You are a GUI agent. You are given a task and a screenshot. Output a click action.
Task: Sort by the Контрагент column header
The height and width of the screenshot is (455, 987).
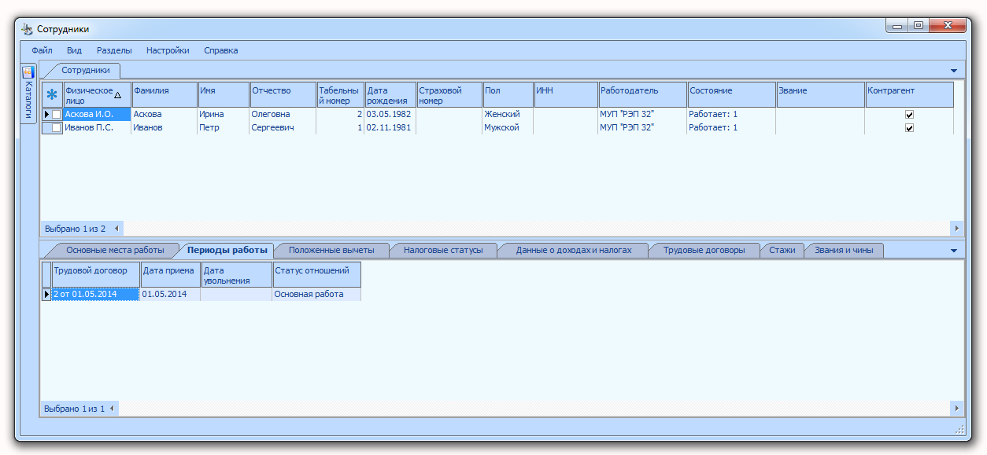[910, 94]
